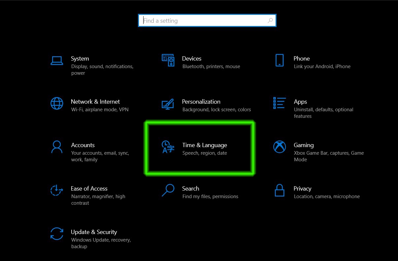
Task: Select the Search magnifier category icon
Action: [168, 190]
